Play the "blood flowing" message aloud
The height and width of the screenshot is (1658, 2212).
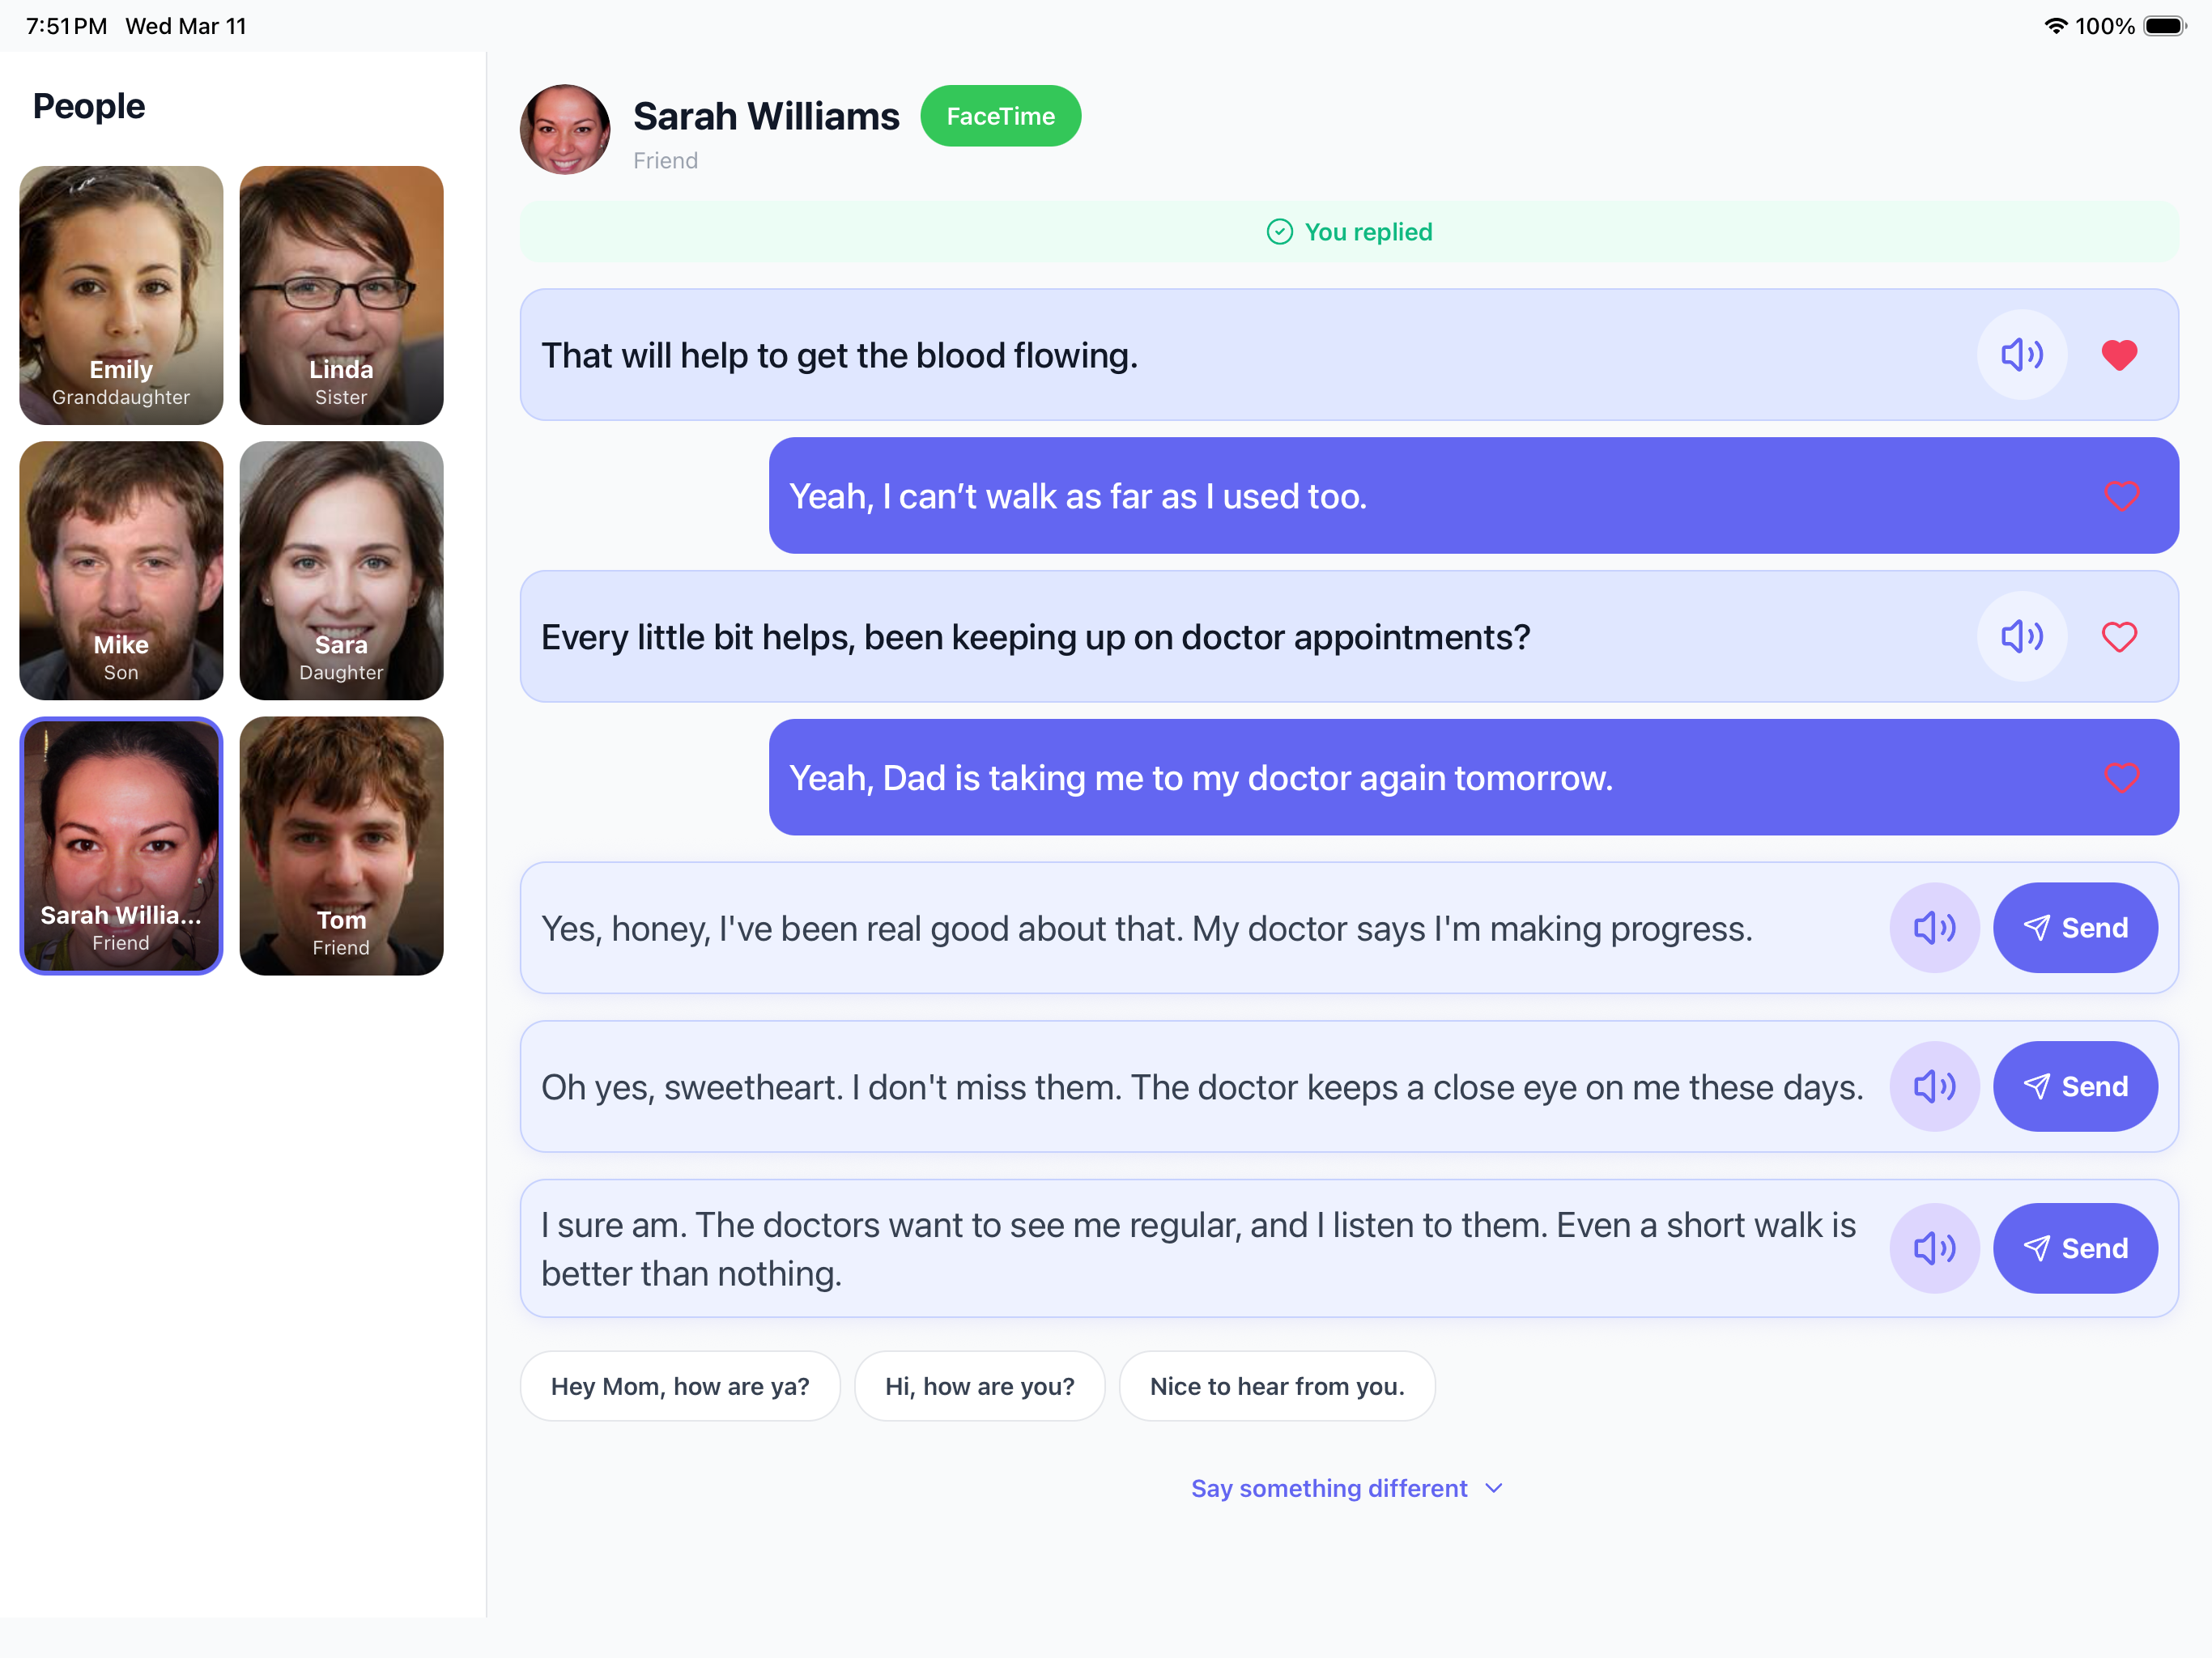(x=2022, y=355)
